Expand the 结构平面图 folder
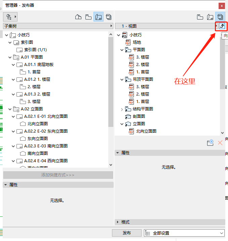 pos(122,109)
